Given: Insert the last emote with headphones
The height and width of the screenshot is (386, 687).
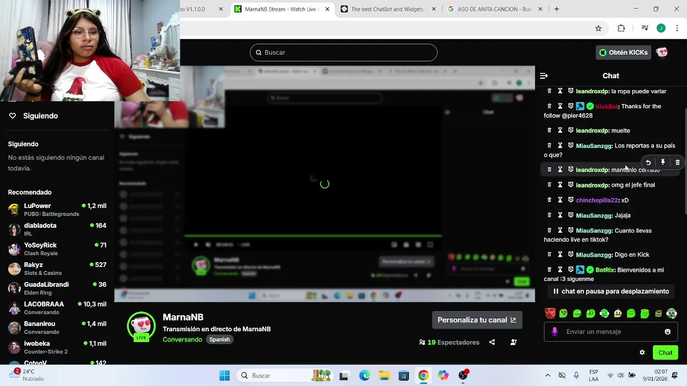Looking at the screenshot, I should click(671, 314).
